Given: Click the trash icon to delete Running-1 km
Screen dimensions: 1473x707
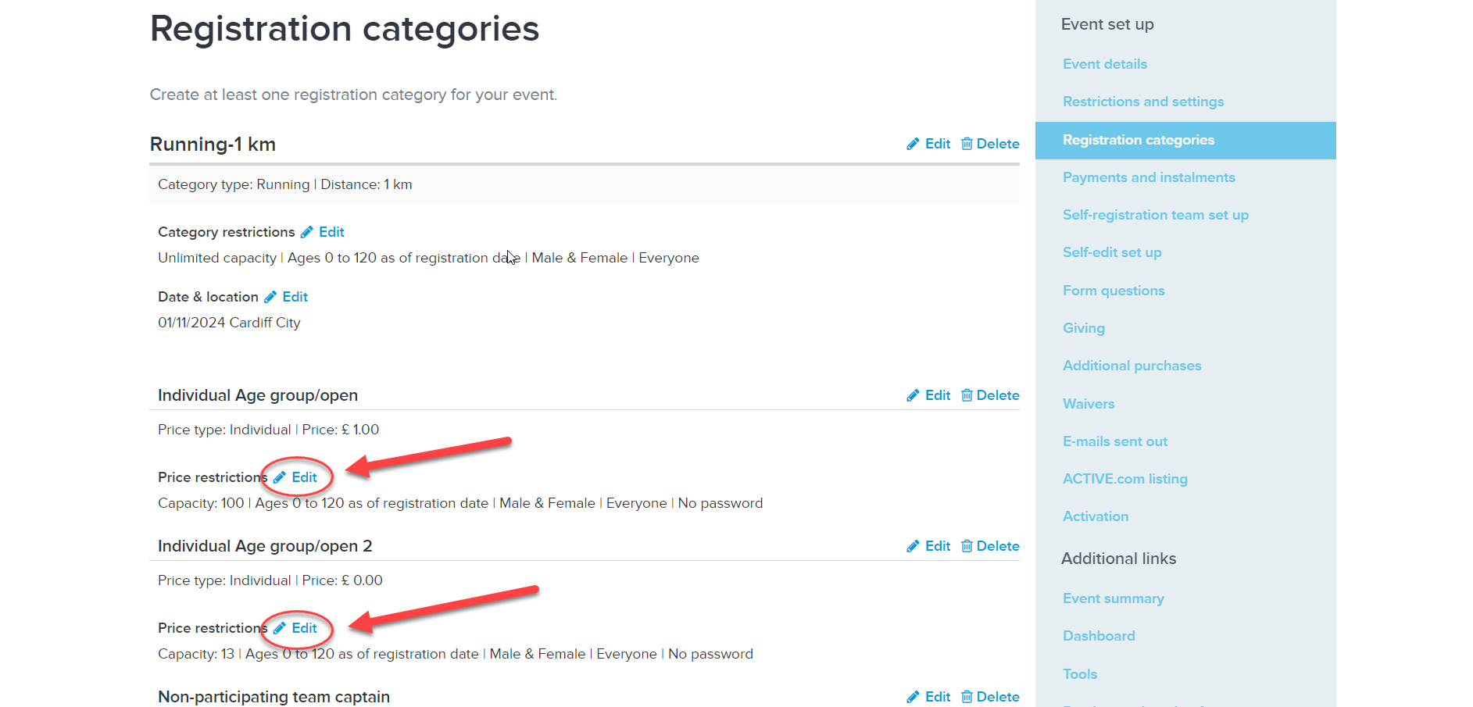Looking at the screenshot, I should click(x=967, y=144).
